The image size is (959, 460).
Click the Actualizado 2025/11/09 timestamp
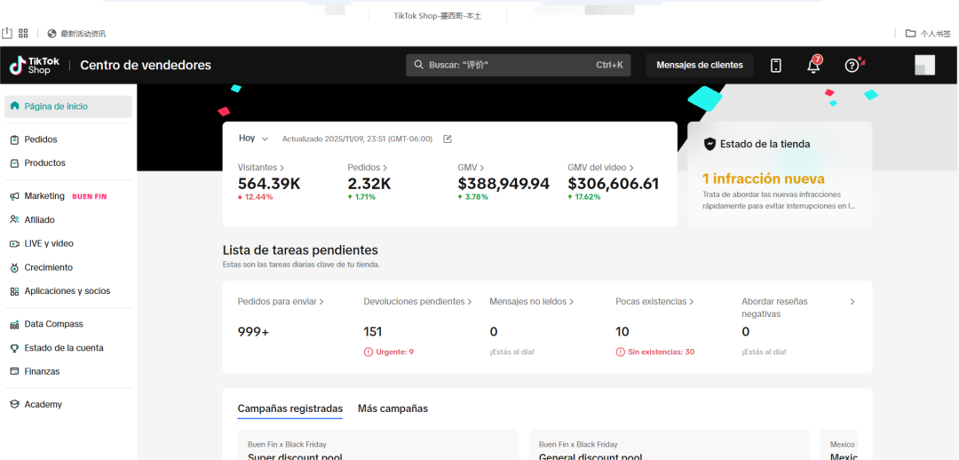(x=357, y=139)
